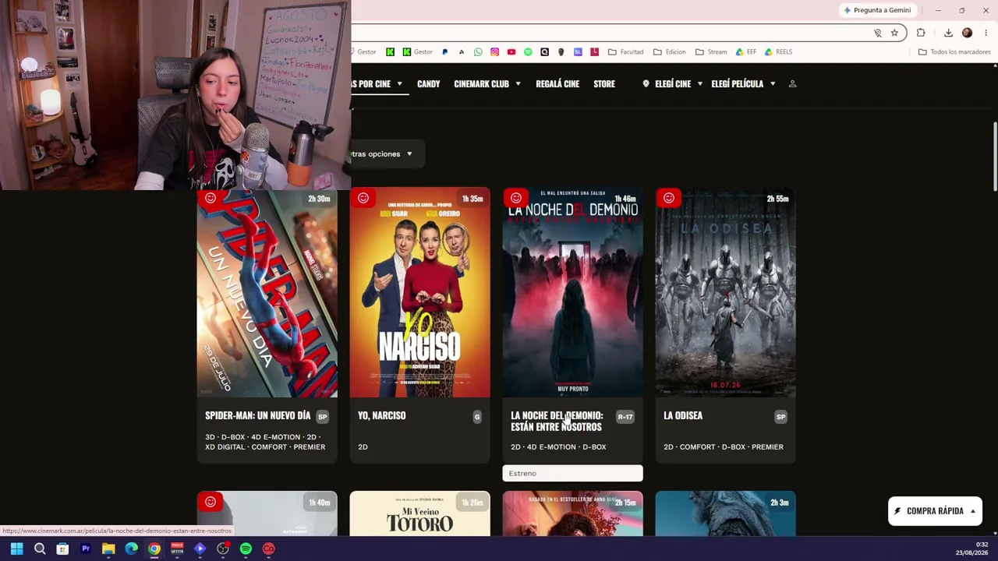The width and height of the screenshot is (998, 561).
Task: Open Windows taskbar search
Action: [x=40, y=549]
